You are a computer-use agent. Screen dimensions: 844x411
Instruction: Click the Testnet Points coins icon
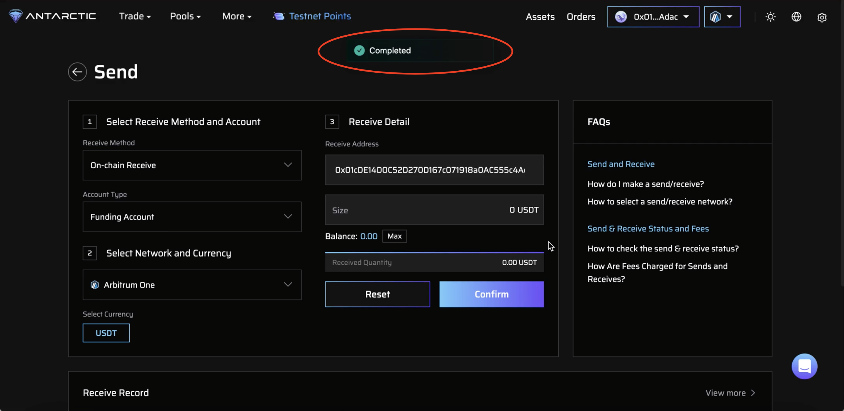point(279,16)
